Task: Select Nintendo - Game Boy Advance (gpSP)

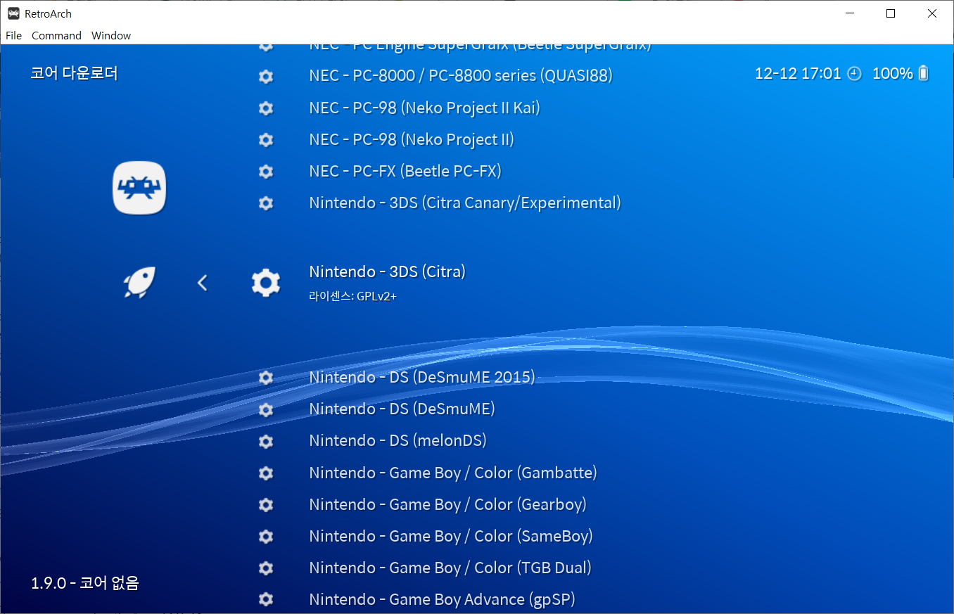Action: 442,599
